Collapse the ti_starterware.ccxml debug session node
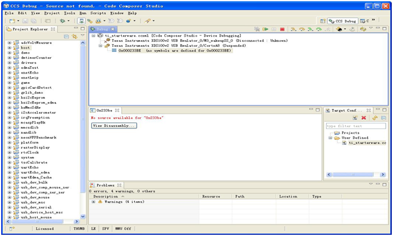393x236 pixels. 93,35
